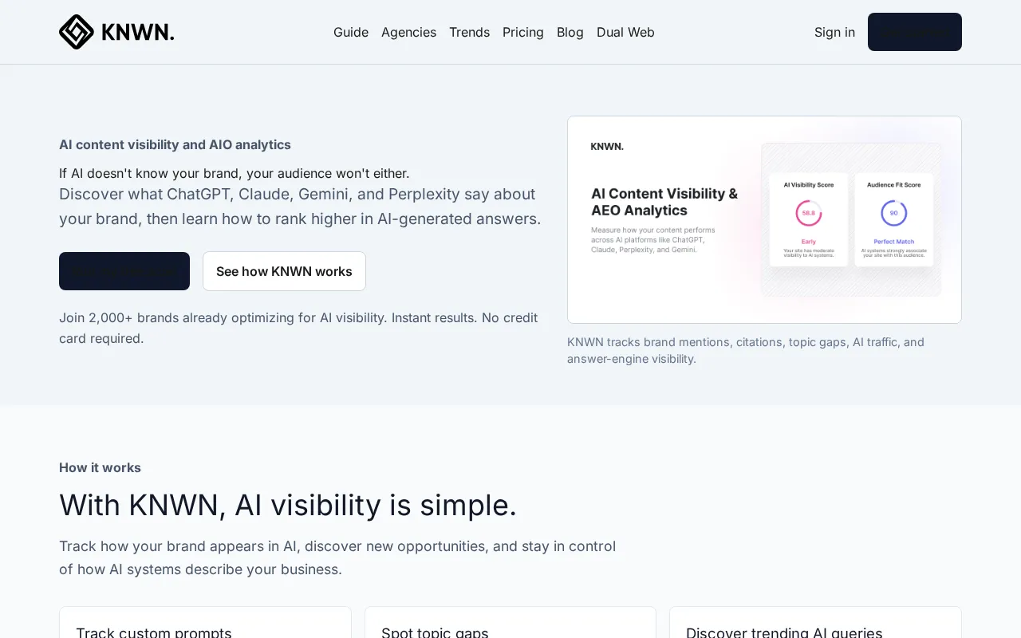1021x638 pixels.
Task: Click the 'How it works' section label
Action: (100, 467)
